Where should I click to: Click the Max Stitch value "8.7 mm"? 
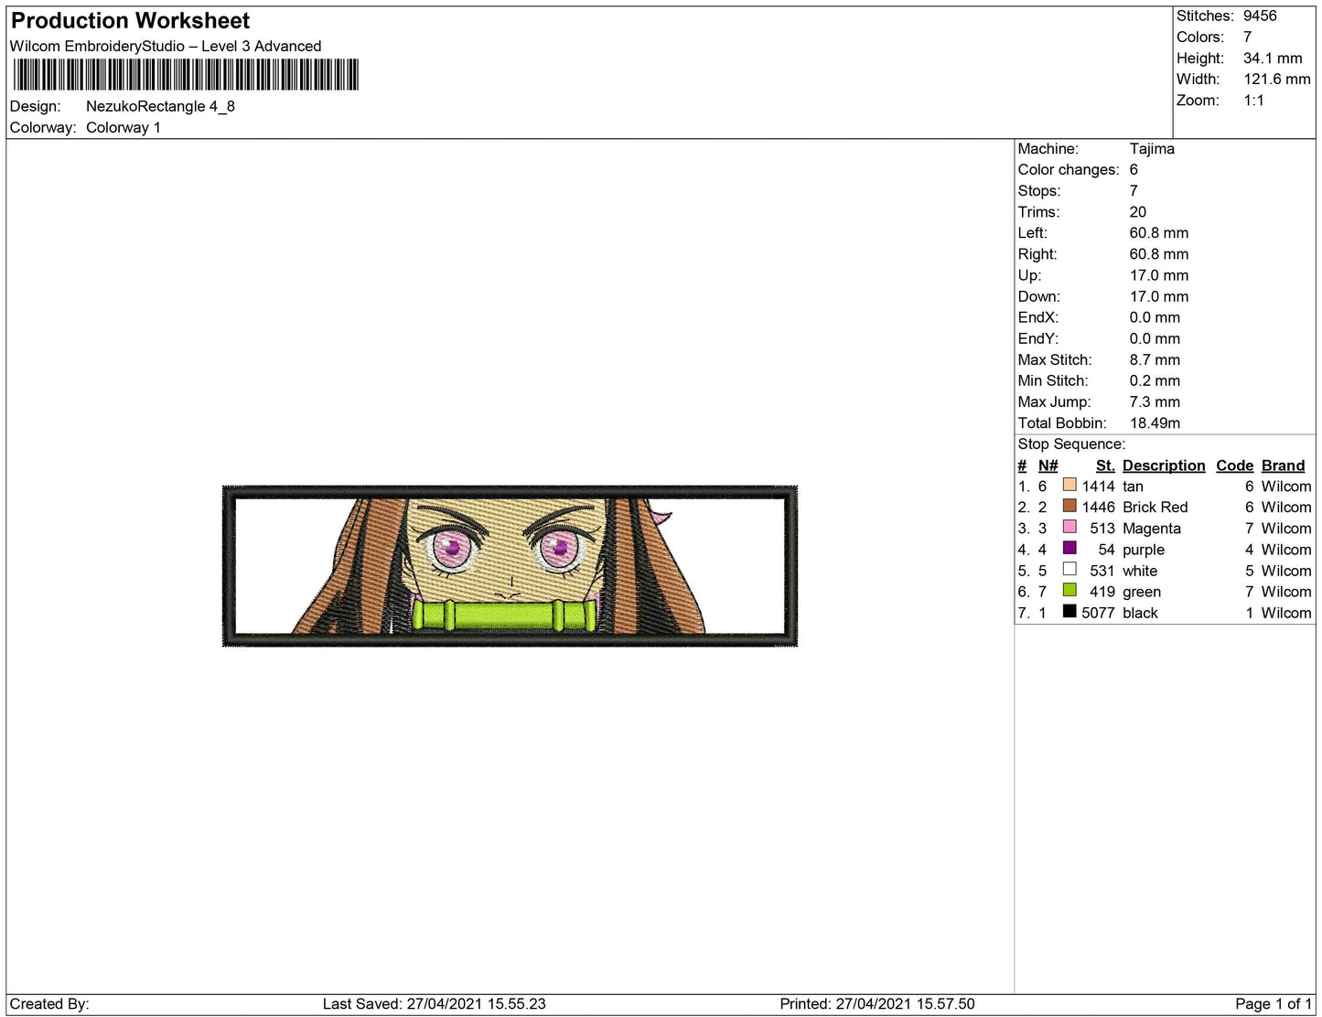[x=1155, y=359]
